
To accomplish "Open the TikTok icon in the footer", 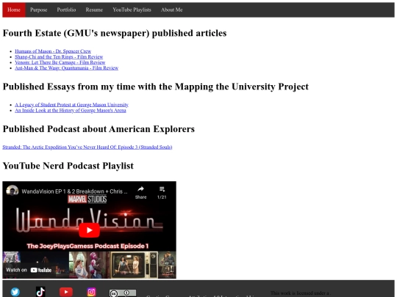I will (x=40, y=292).
